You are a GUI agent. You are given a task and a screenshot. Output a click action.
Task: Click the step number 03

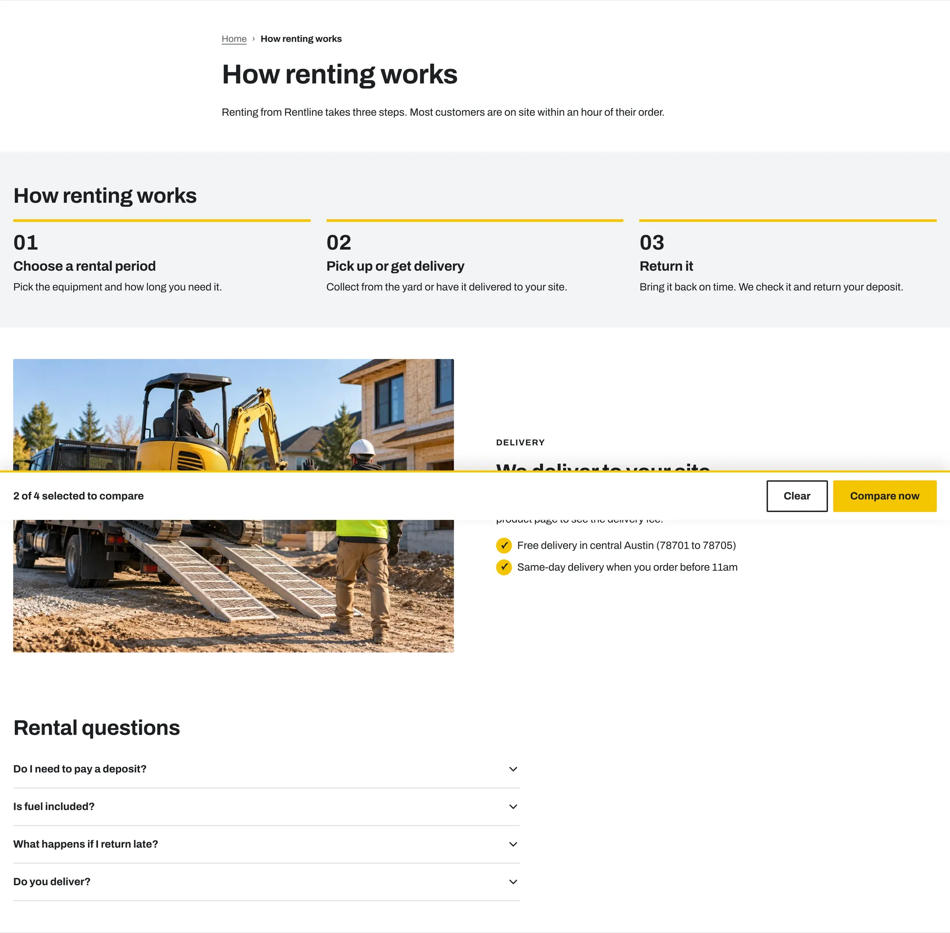point(652,243)
